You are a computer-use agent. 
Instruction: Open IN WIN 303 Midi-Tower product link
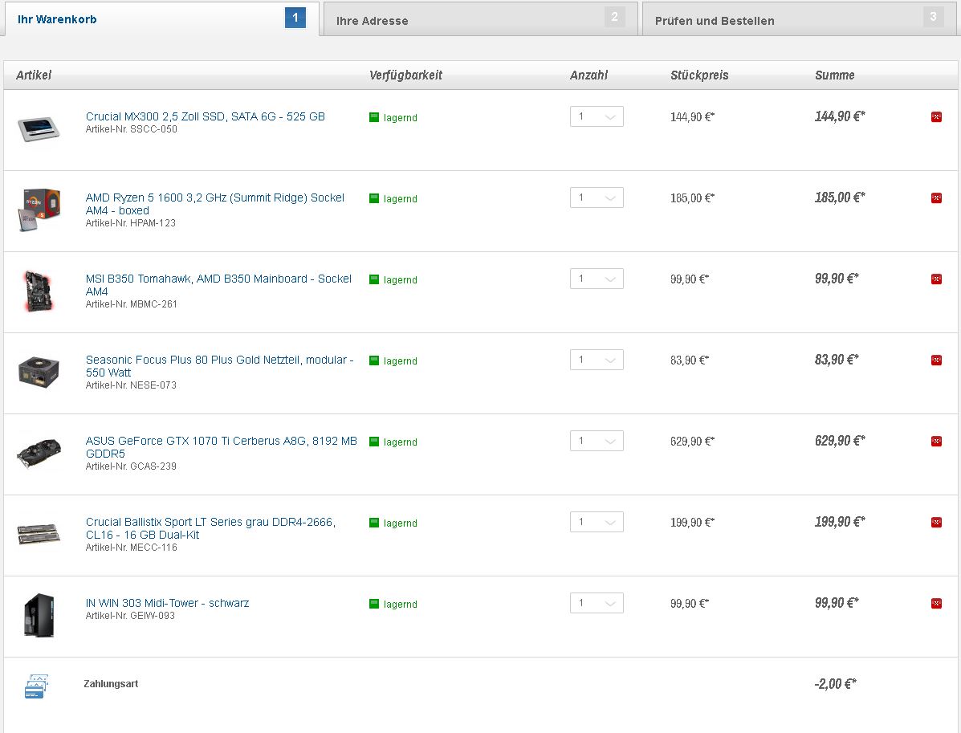point(167,603)
